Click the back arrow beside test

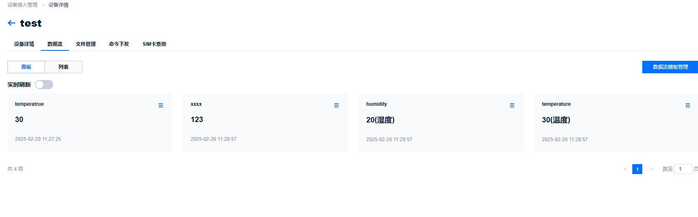point(12,23)
